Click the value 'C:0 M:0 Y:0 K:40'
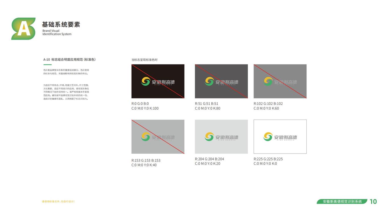The height and width of the screenshot is (218, 389). (144, 165)
